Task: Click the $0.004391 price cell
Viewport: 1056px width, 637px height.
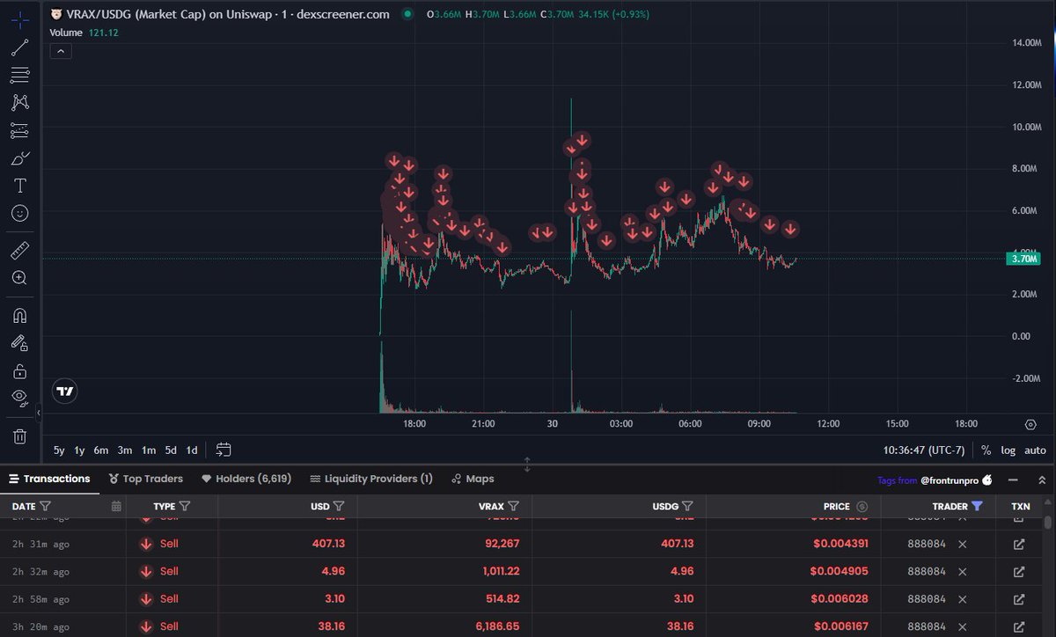Action: click(840, 544)
